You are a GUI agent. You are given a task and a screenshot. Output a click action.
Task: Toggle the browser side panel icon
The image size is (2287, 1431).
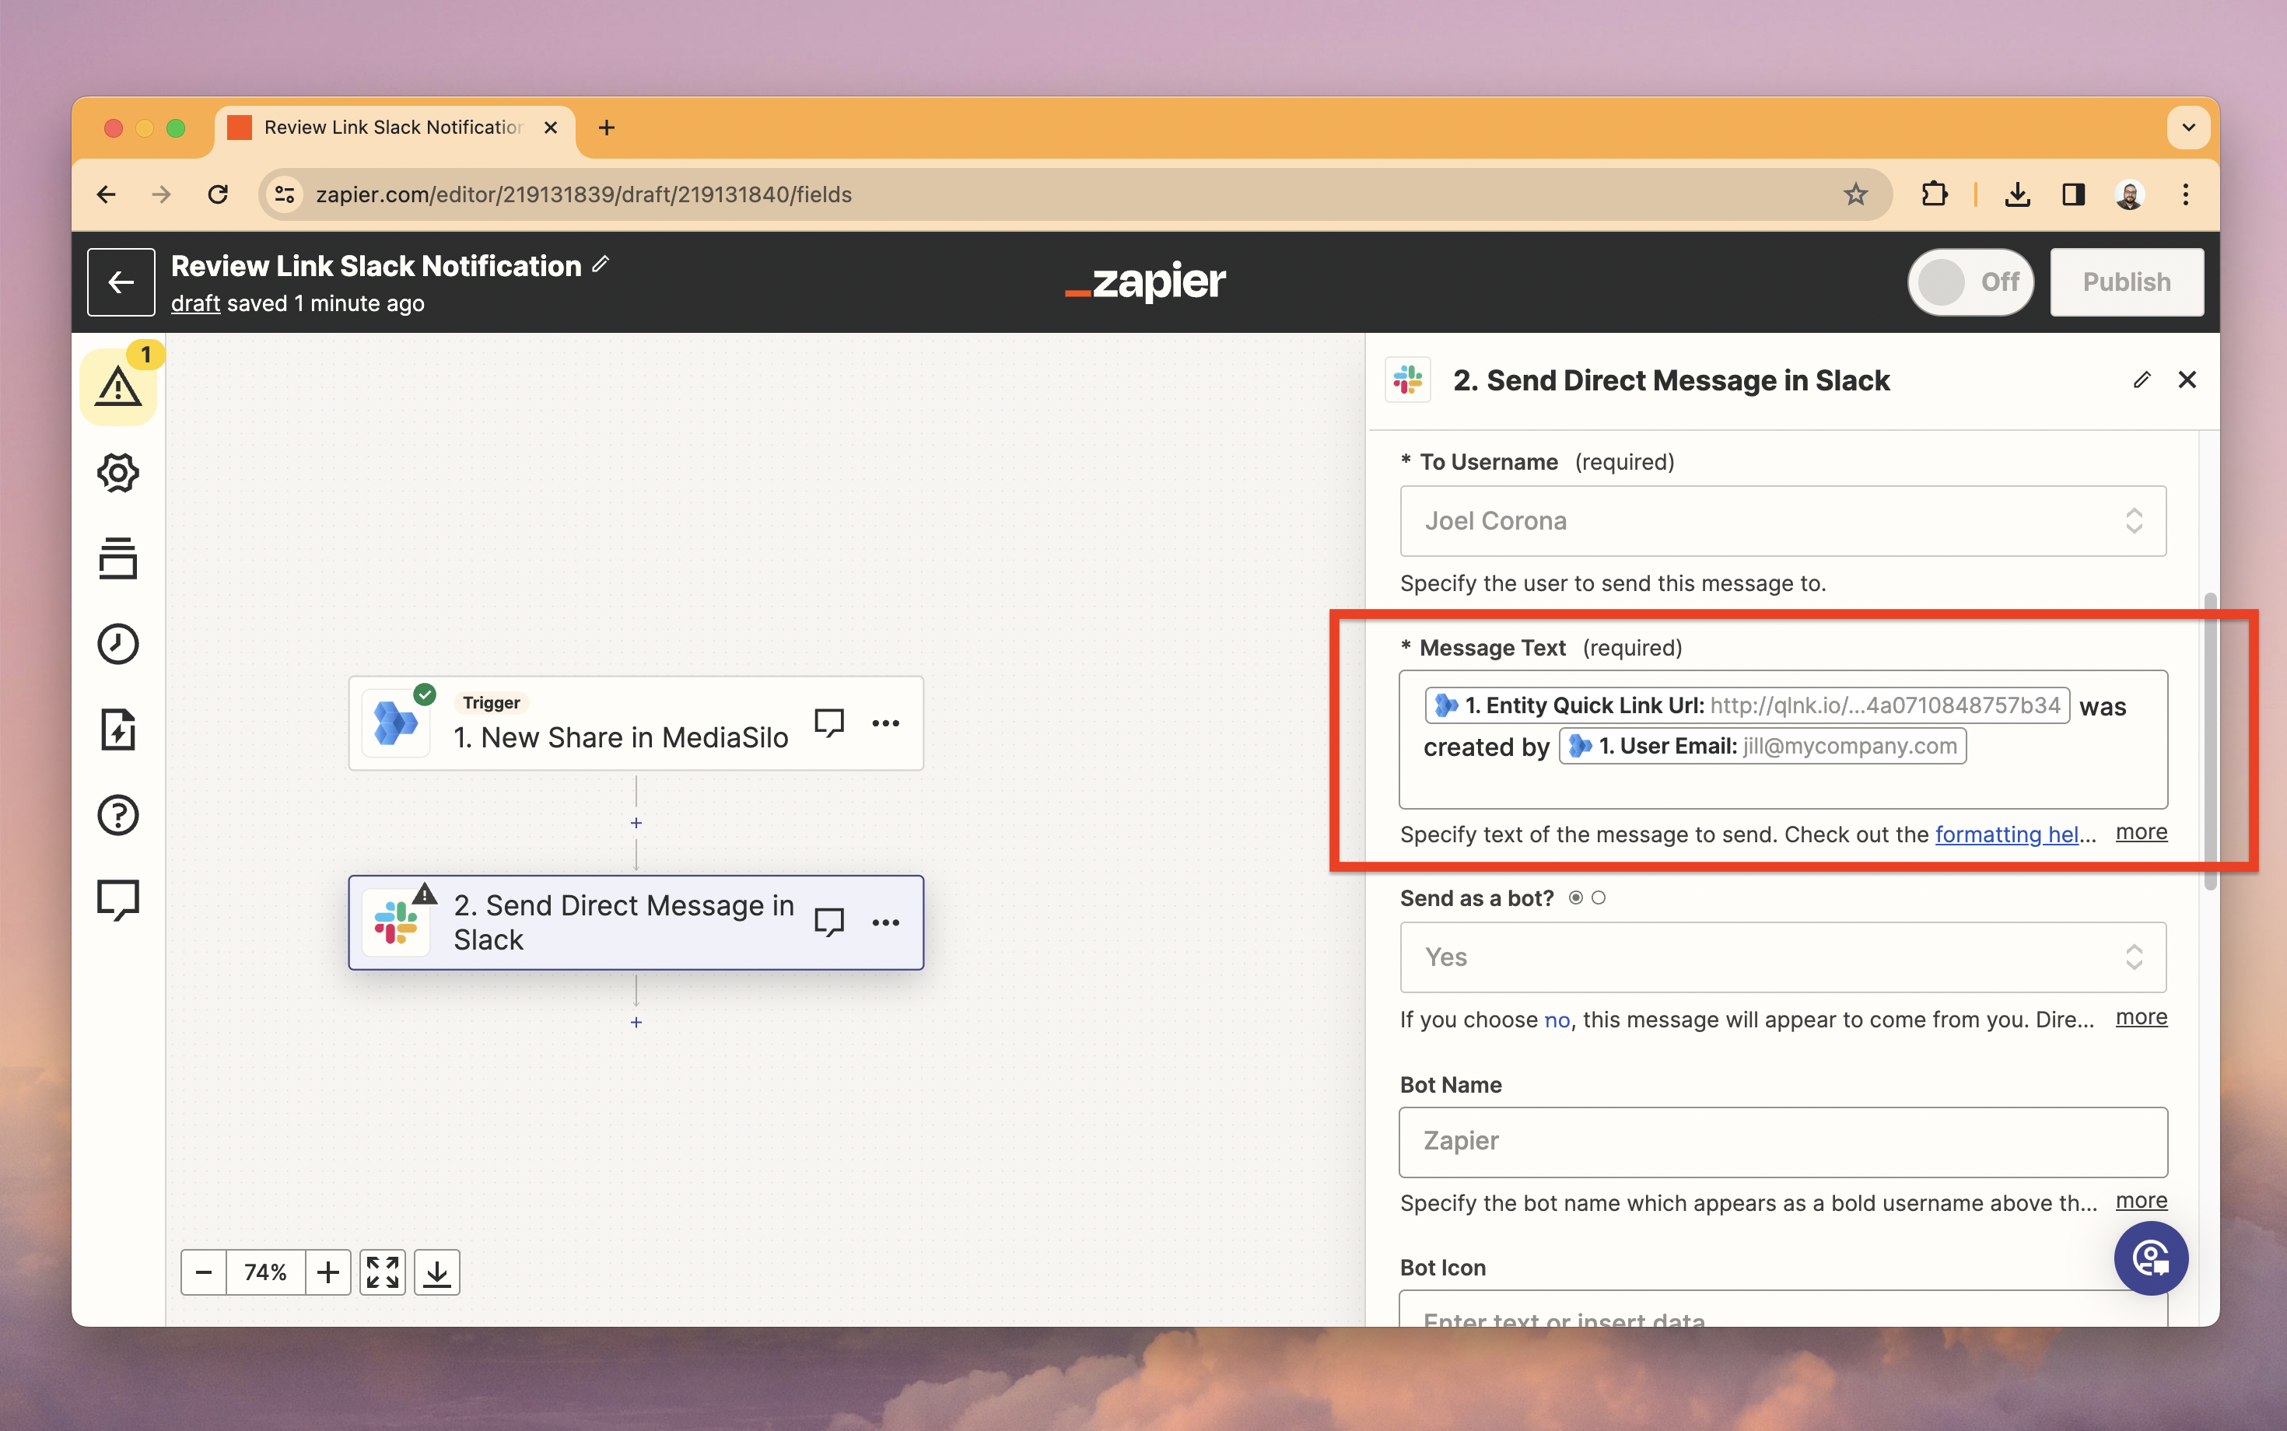tap(2073, 194)
